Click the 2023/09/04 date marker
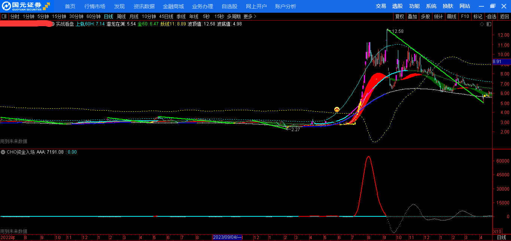This screenshot has width=511, height=241. click(228, 237)
